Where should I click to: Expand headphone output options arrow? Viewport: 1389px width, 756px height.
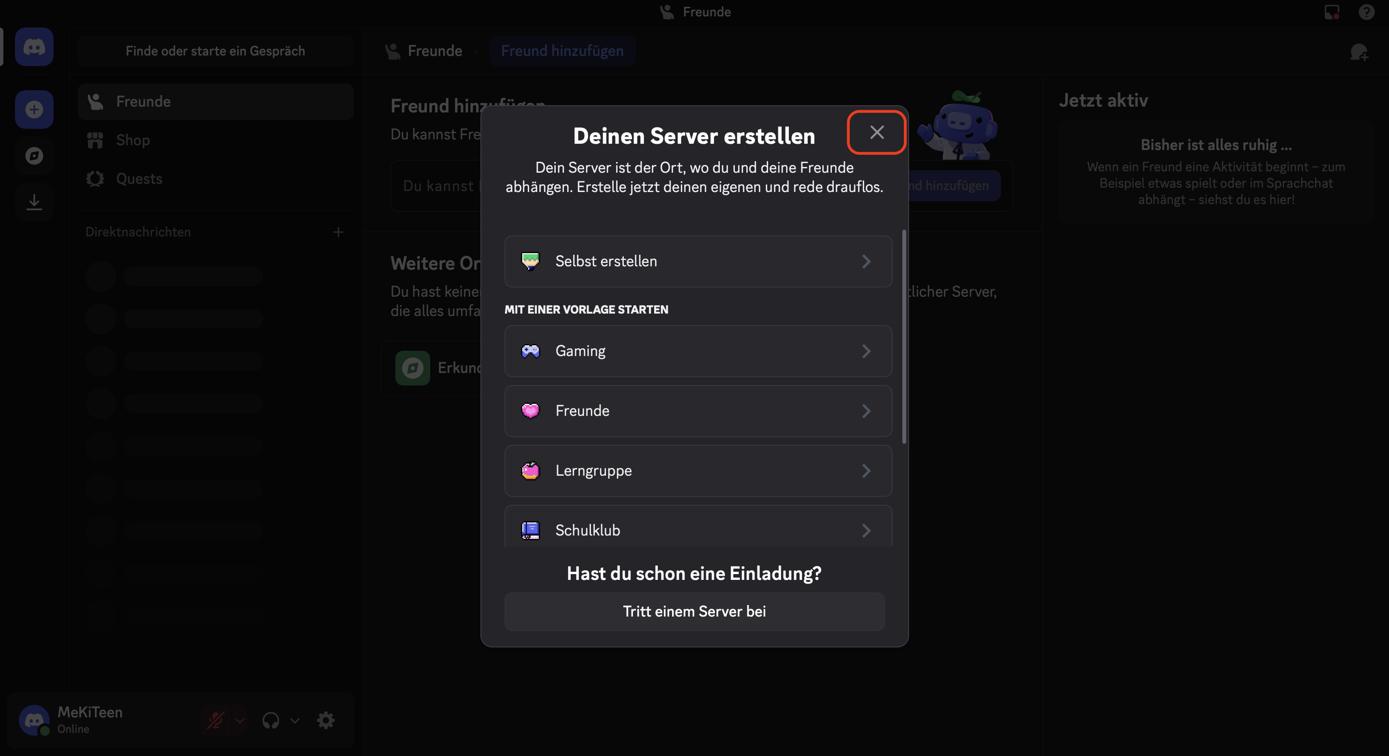click(x=295, y=720)
